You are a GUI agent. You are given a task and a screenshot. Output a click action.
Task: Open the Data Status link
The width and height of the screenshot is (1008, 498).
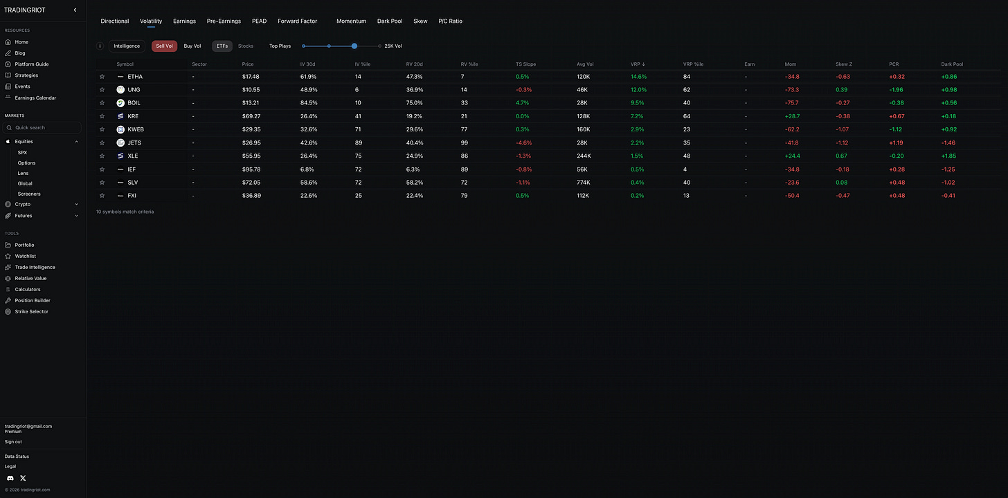pyautogui.click(x=17, y=456)
